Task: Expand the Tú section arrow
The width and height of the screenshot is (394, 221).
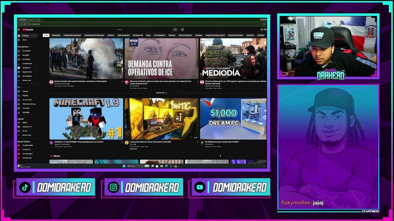Action: 21,87
